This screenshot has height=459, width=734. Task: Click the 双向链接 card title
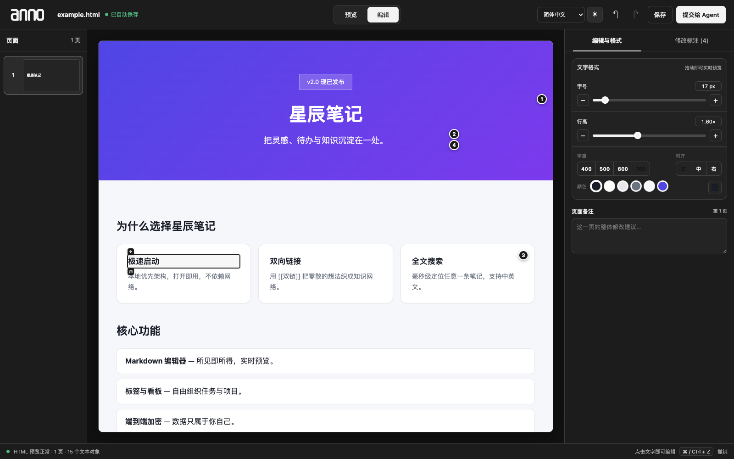click(285, 261)
